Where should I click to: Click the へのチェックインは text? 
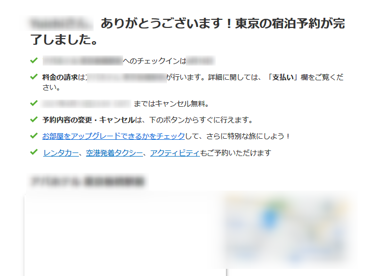(155, 61)
